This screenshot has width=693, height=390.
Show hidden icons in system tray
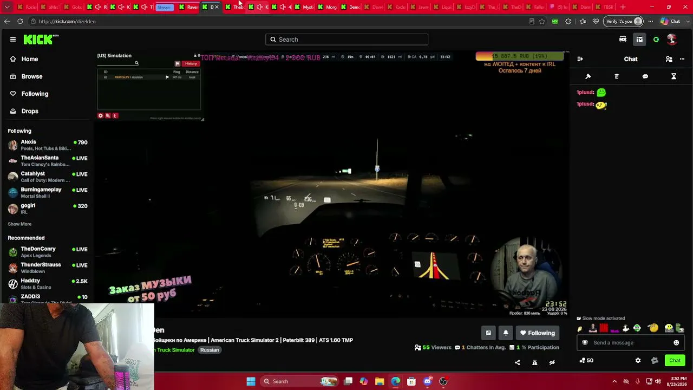614,381
